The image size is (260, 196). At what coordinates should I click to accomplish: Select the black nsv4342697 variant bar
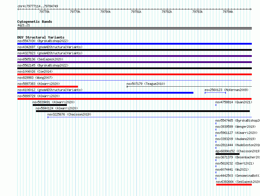(134, 50)
